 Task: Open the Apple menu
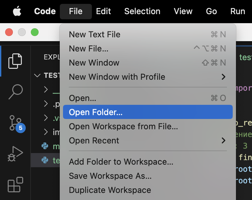pyautogui.click(x=17, y=11)
